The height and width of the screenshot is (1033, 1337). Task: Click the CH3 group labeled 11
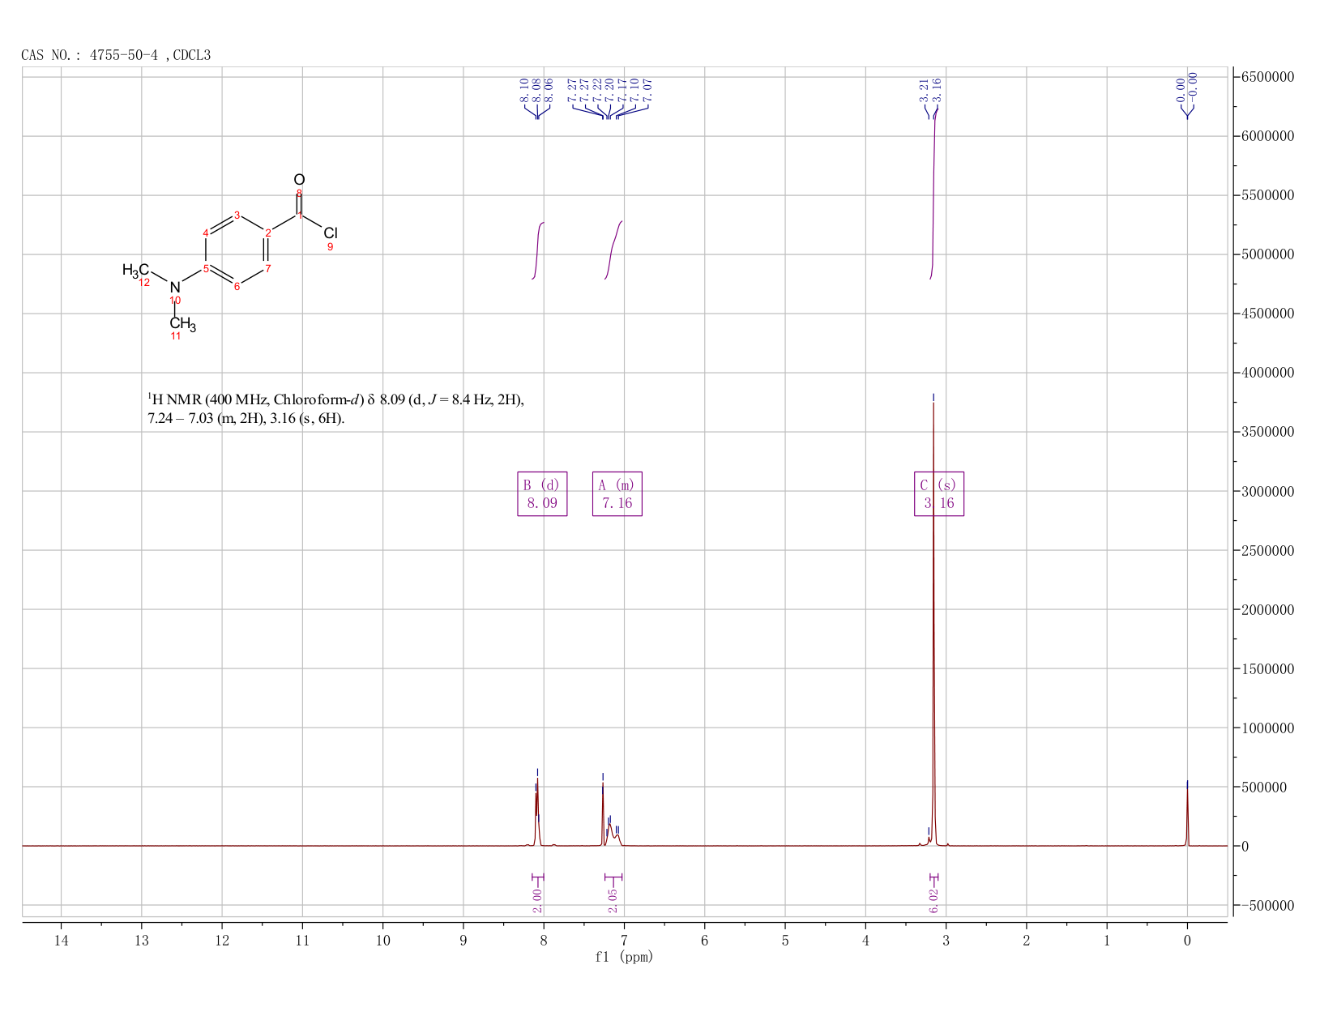pyautogui.click(x=183, y=325)
